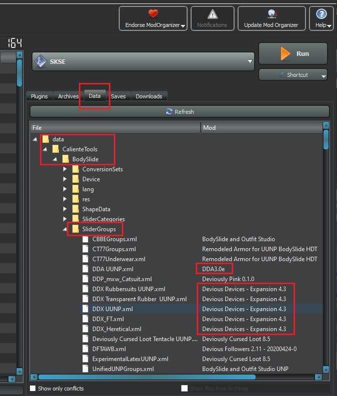Select the Device folder icon

click(x=75, y=179)
